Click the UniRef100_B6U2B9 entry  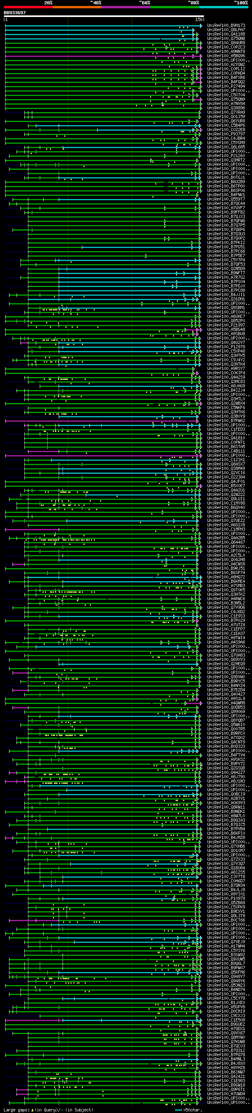tap(226, 182)
